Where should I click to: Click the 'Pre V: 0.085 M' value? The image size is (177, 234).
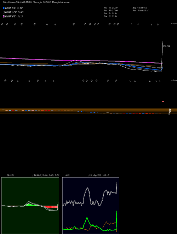coord(140,11)
